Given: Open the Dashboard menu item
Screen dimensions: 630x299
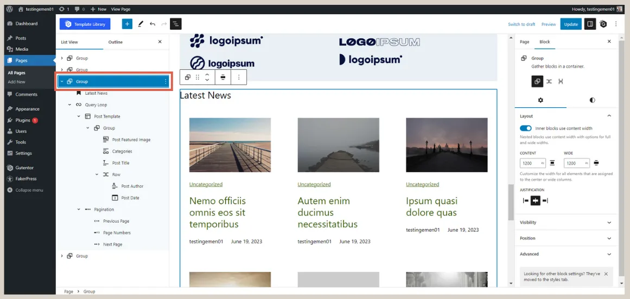Looking at the screenshot, I should (28, 24).
